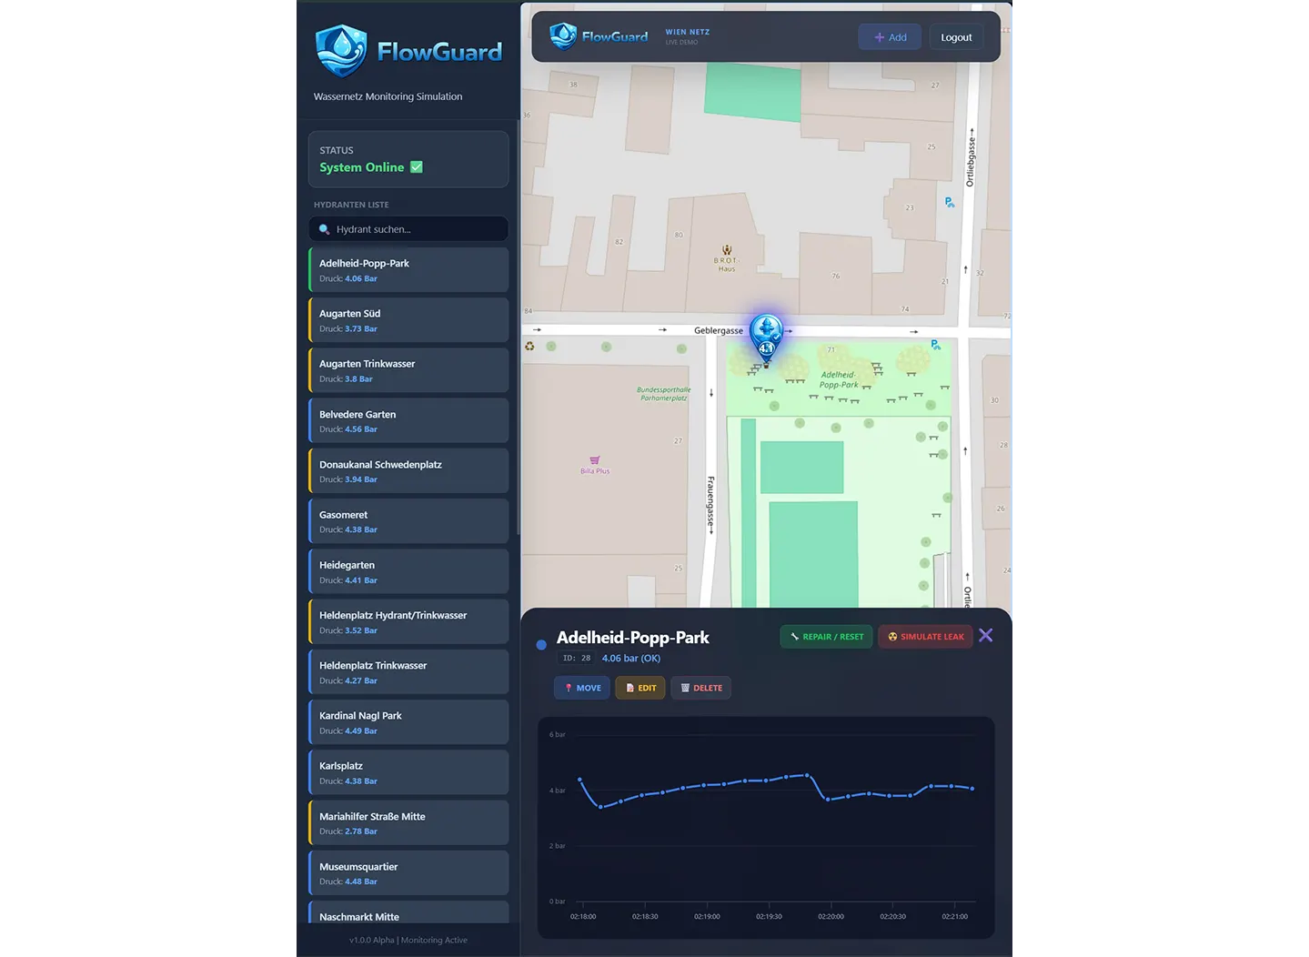Trigger REPAIR / RESET for Adelheid-Popp-Park
This screenshot has width=1309, height=957.
tap(826, 636)
